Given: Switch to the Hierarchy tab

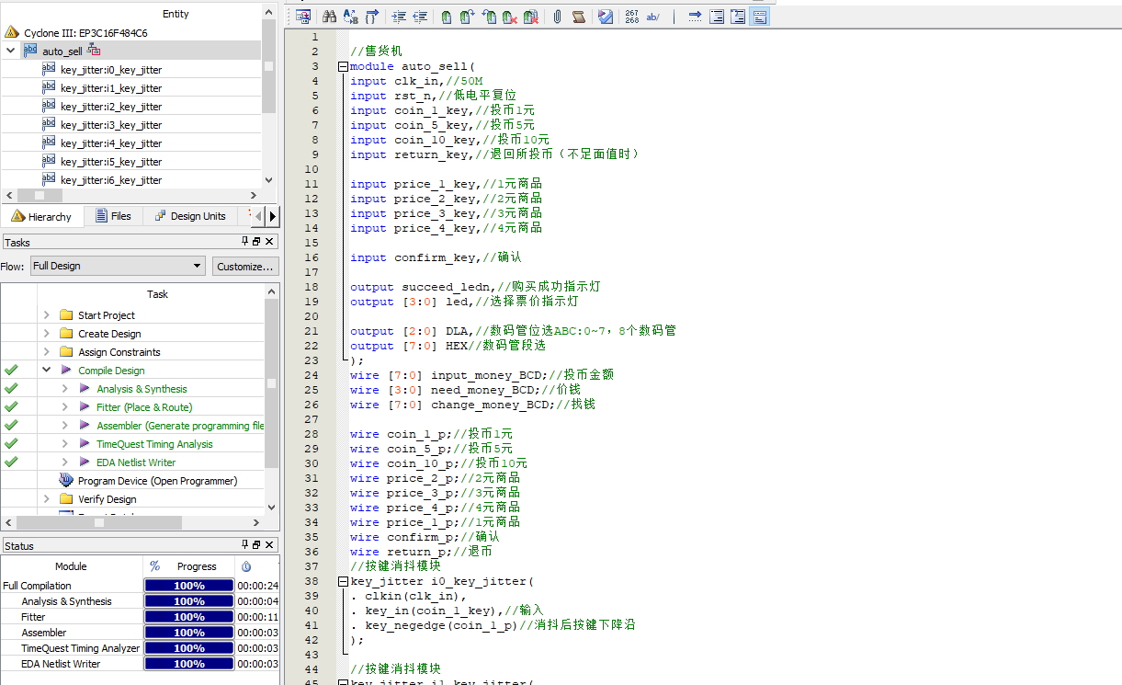Looking at the screenshot, I should [41, 216].
